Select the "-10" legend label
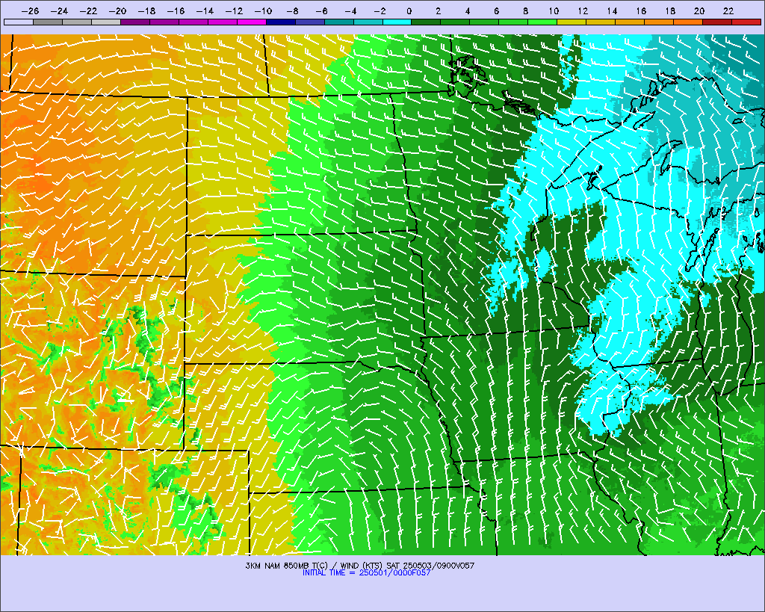765x612 pixels. point(263,11)
